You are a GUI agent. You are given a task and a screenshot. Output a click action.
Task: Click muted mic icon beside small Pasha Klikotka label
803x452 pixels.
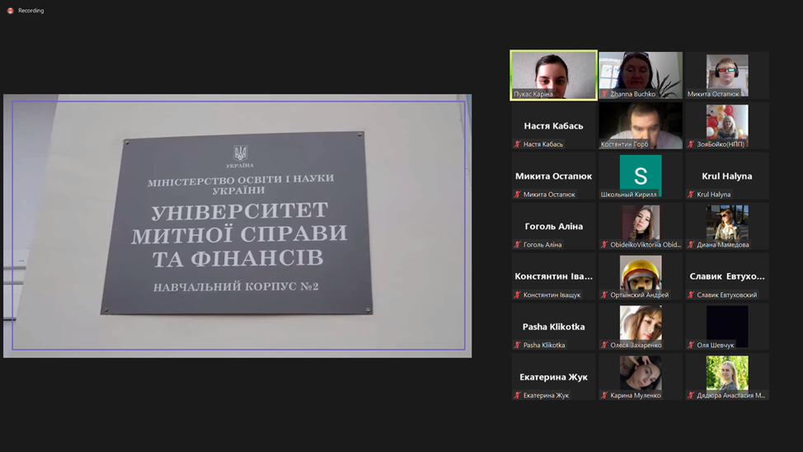(517, 345)
